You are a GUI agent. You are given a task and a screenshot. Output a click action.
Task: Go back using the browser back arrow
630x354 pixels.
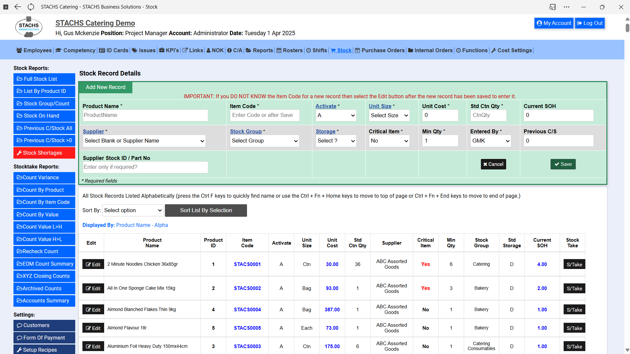(18, 7)
